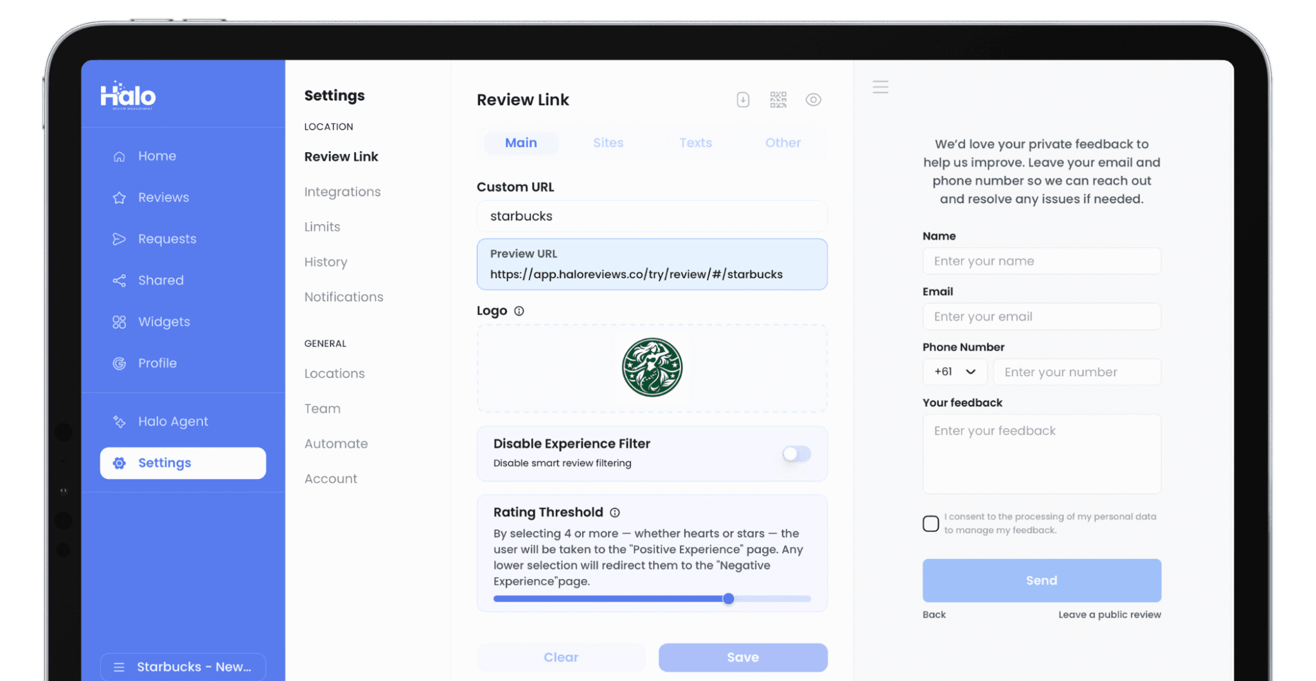Click the Custom URL input field
This screenshot has height=681, width=1316.
652,216
